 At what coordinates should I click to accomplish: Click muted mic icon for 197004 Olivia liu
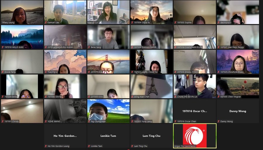[x=132, y=23]
